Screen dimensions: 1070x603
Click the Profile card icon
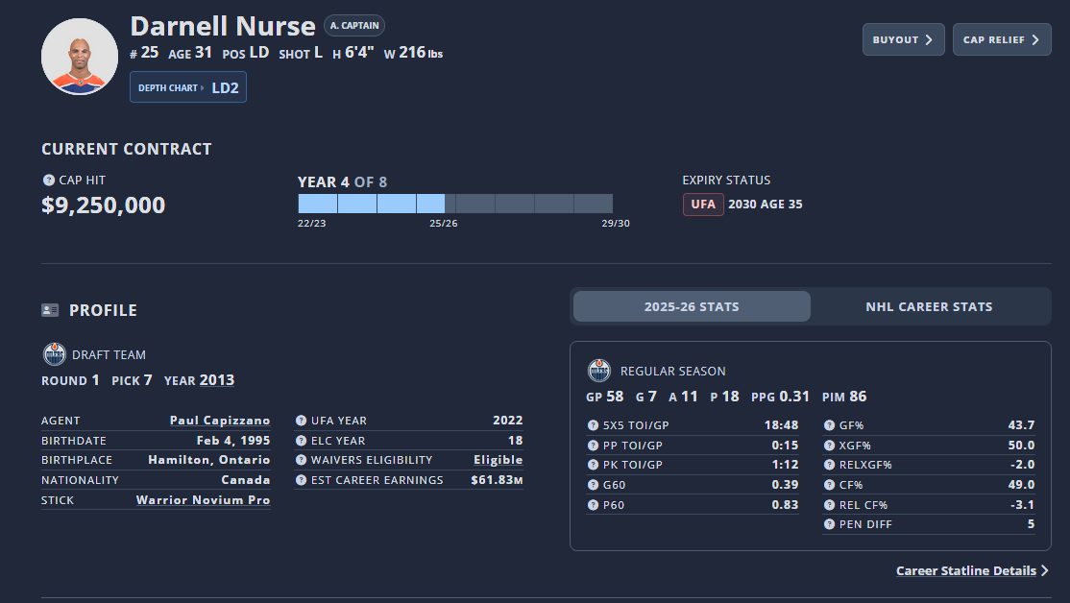click(x=50, y=310)
